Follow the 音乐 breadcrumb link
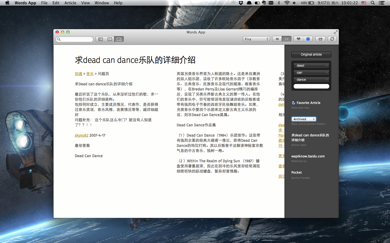Image resolution: width=390 pixels, height=243 pixels. [x=90, y=74]
